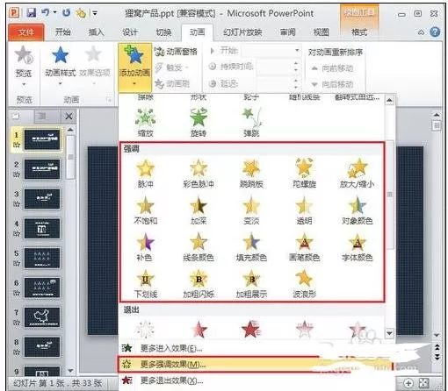Close the slide thumbnail pane
The image size is (448, 391).
[x=69, y=117]
